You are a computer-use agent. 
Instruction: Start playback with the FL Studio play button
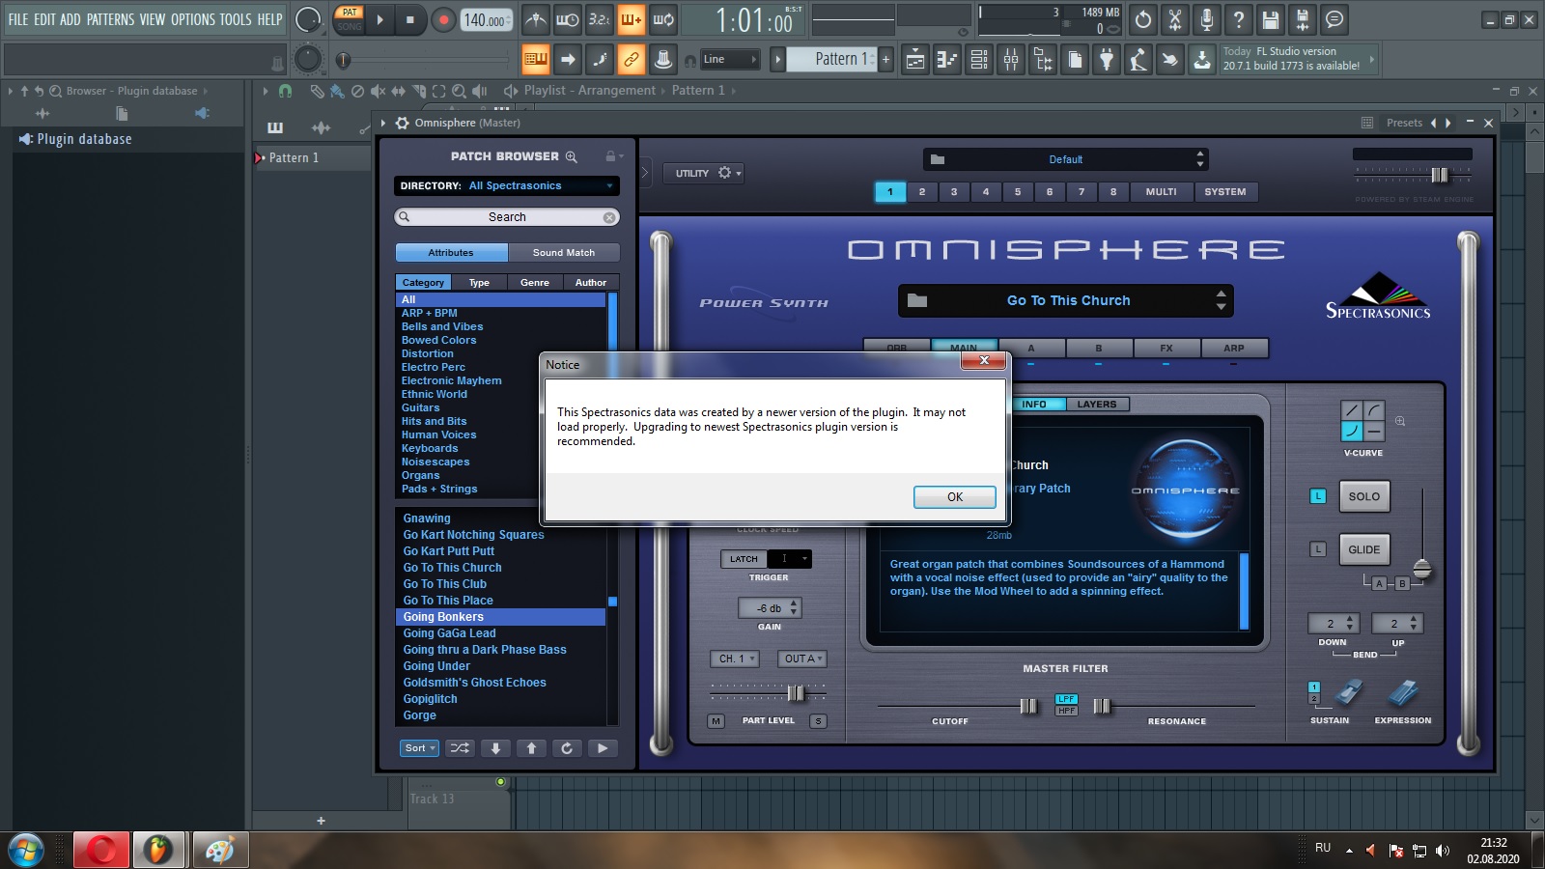point(379,19)
